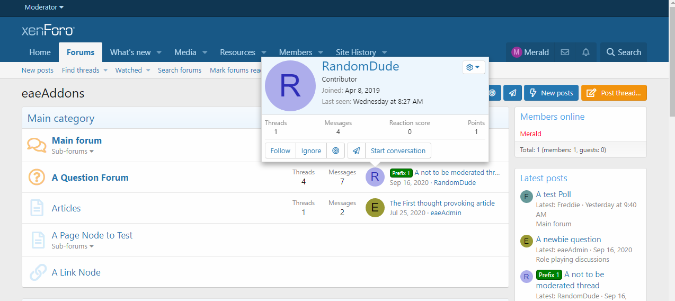675x301 pixels.
Task: Click the Main forum chat bubbles icon
Action: [x=37, y=145]
